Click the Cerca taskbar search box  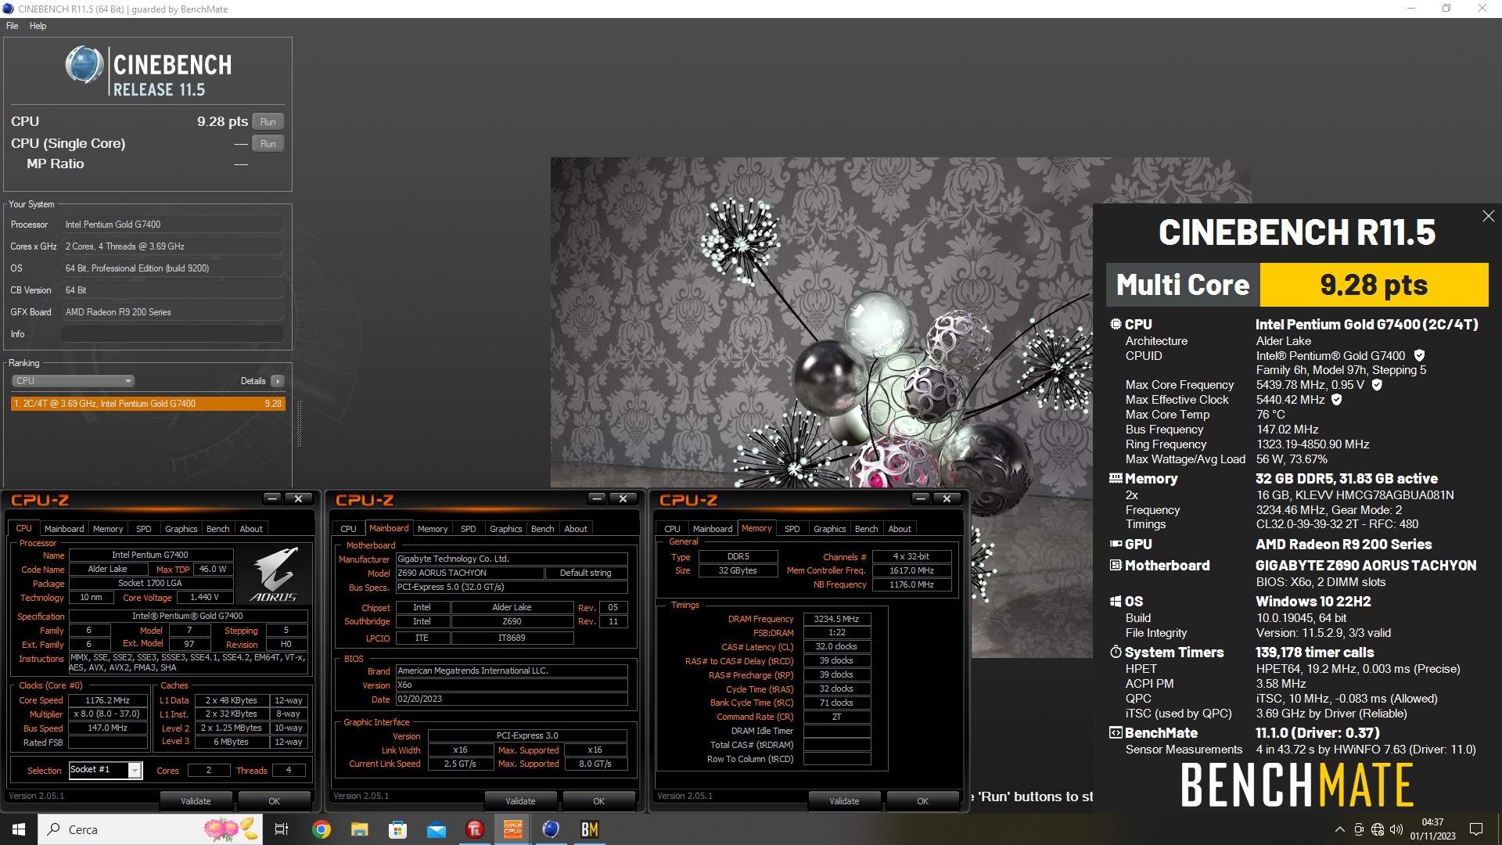[x=150, y=829]
